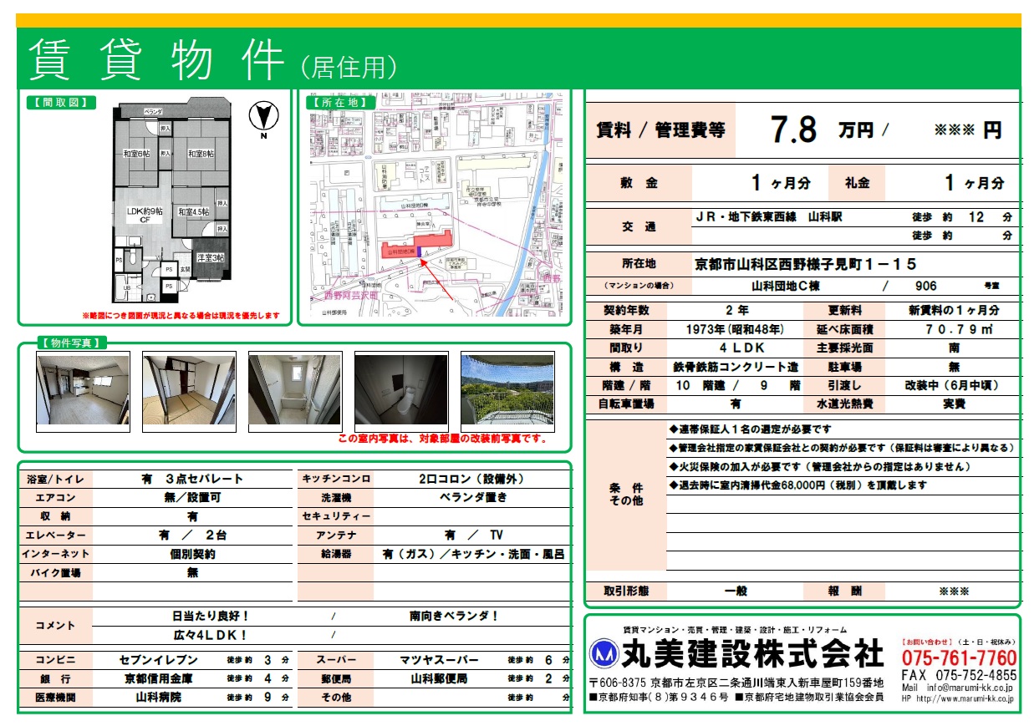This screenshot has width=1034, height=726.
Task: Select the condition line about 連帯保証人１名
Action: point(751,429)
